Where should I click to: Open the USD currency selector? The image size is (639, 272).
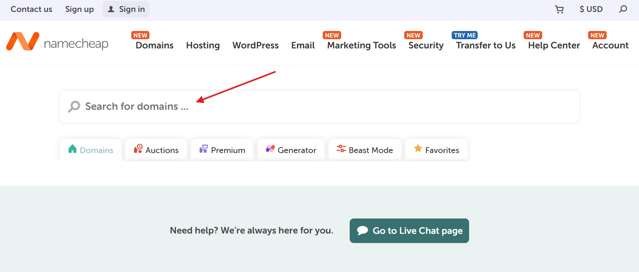591,9
